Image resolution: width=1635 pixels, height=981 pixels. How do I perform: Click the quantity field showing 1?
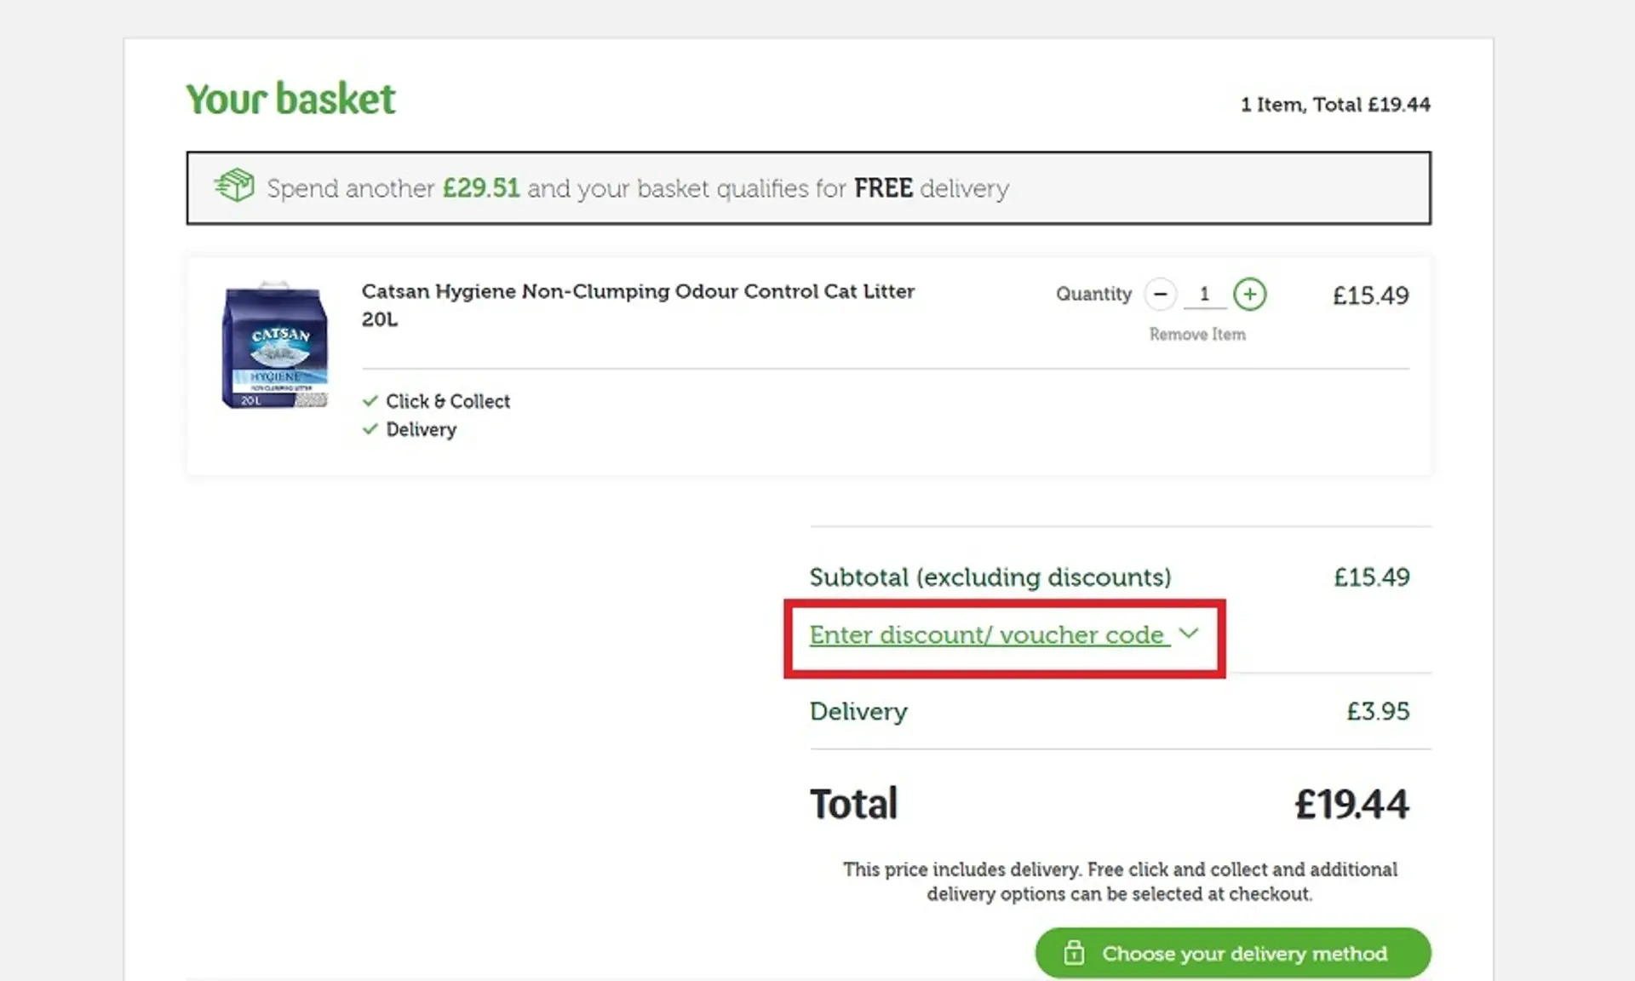pos(1204,294)
